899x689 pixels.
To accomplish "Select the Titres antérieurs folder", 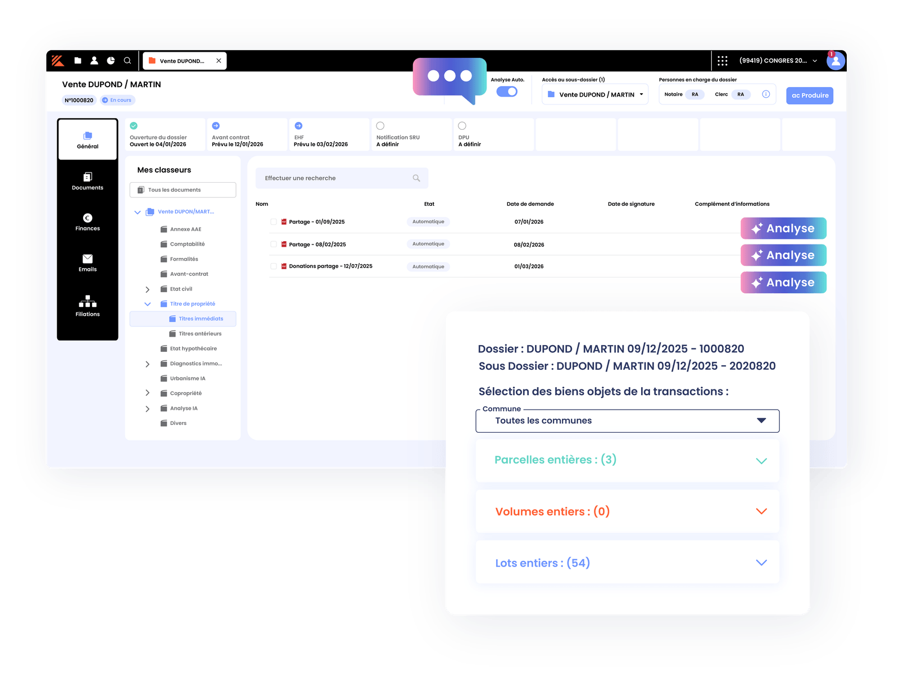I will [x=195, y=334].
